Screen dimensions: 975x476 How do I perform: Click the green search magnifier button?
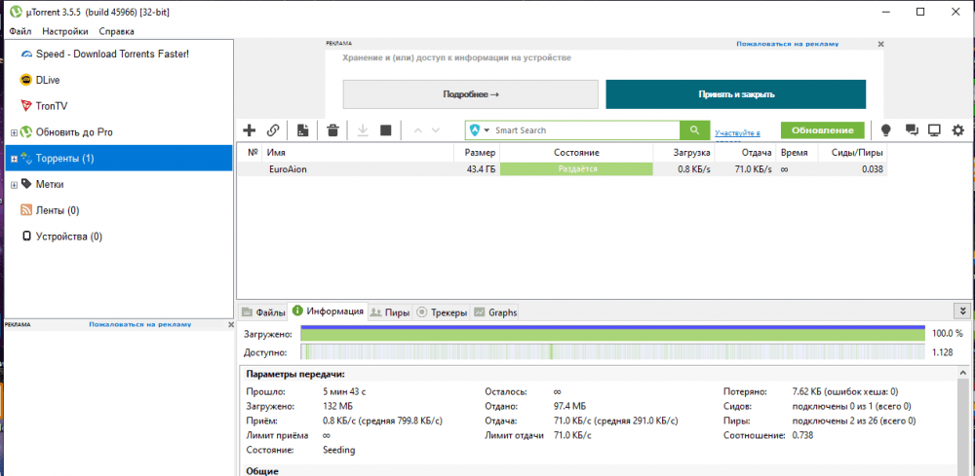(x=694, y=130)
